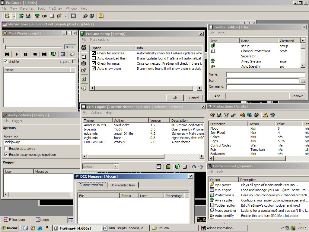The width and height of the screenshot is (309, 232).
Task: Click the Add button in Toolbar editor
Action: pos(217,96)
